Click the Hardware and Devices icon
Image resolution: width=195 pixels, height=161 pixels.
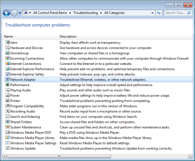point(7,48)
